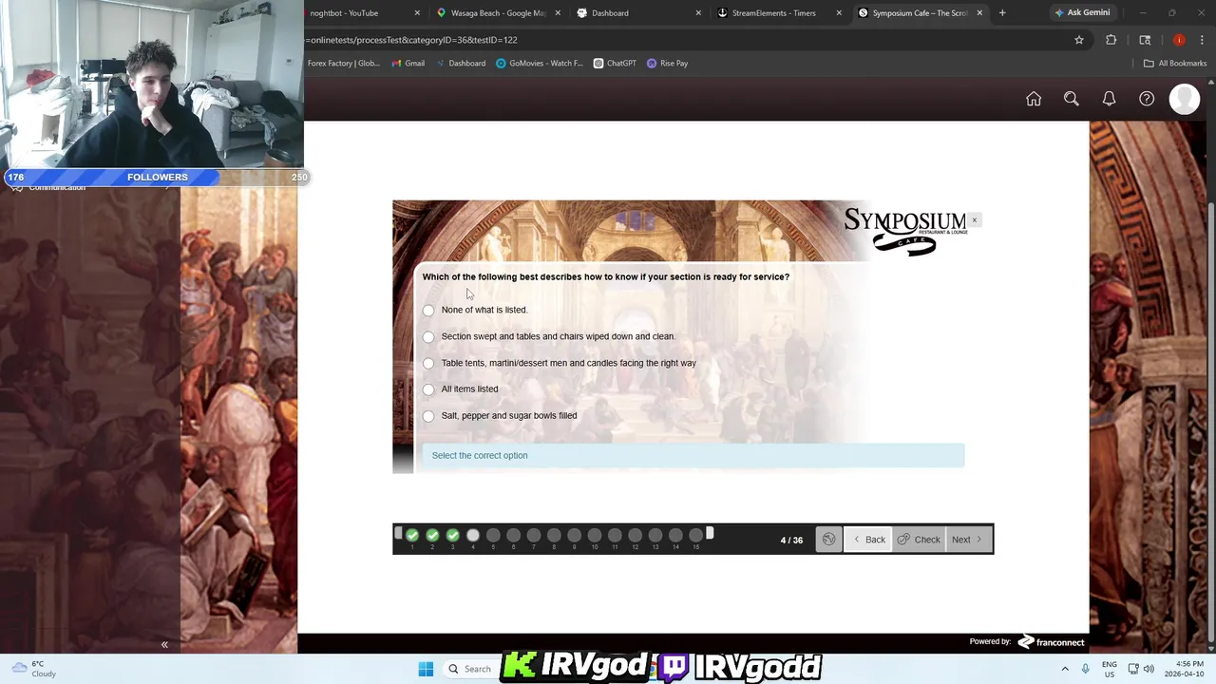The height and width of the screenshot is (684, 1216).
Task: Select the "None of what is listed" radio button
Action: pos(428,311)
